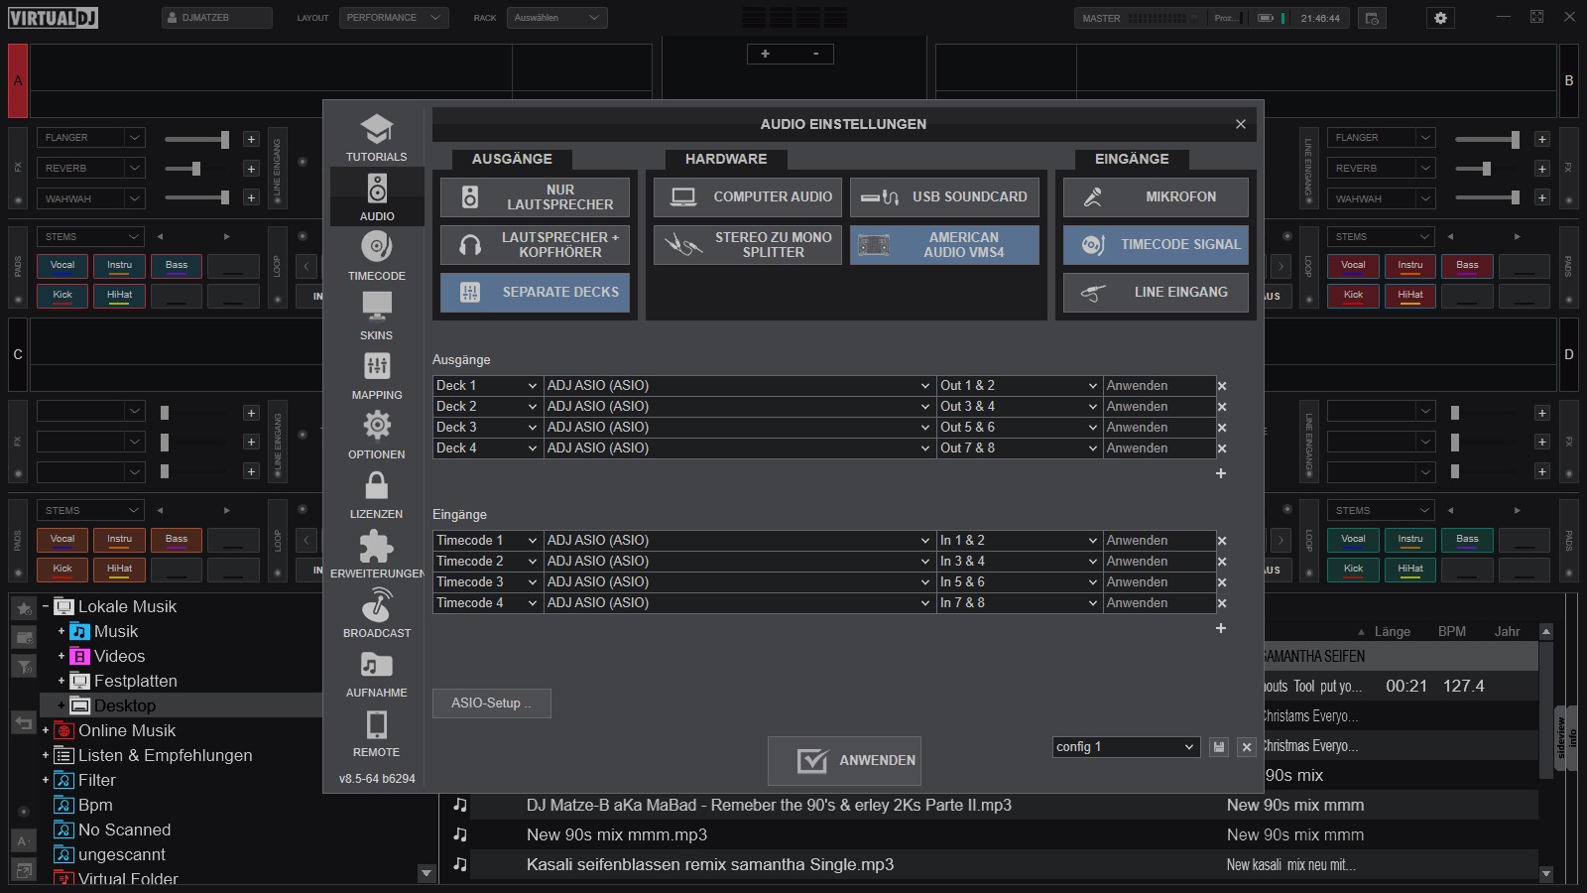Remove the Timecode 4 input row

[1222, 603]
